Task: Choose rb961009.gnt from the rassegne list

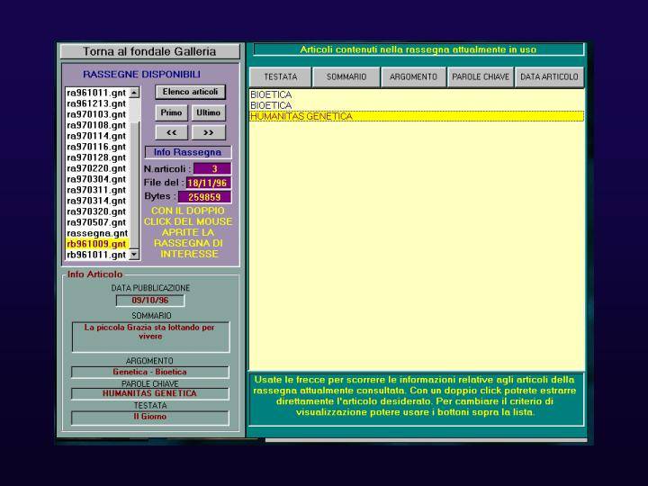Action: 96,244
